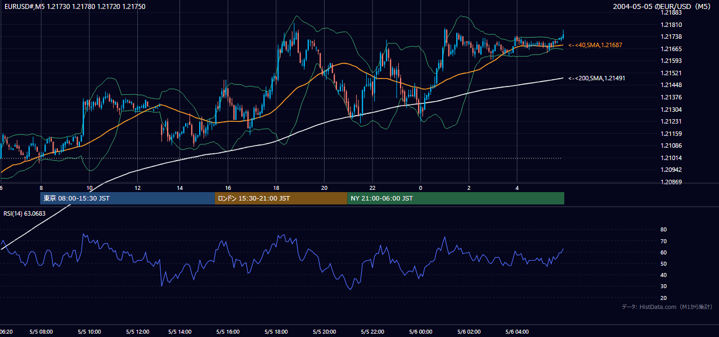Click the 2004-05-05 EUR/USD (M5) title
The image size is (719, 337).
point(663,6)
